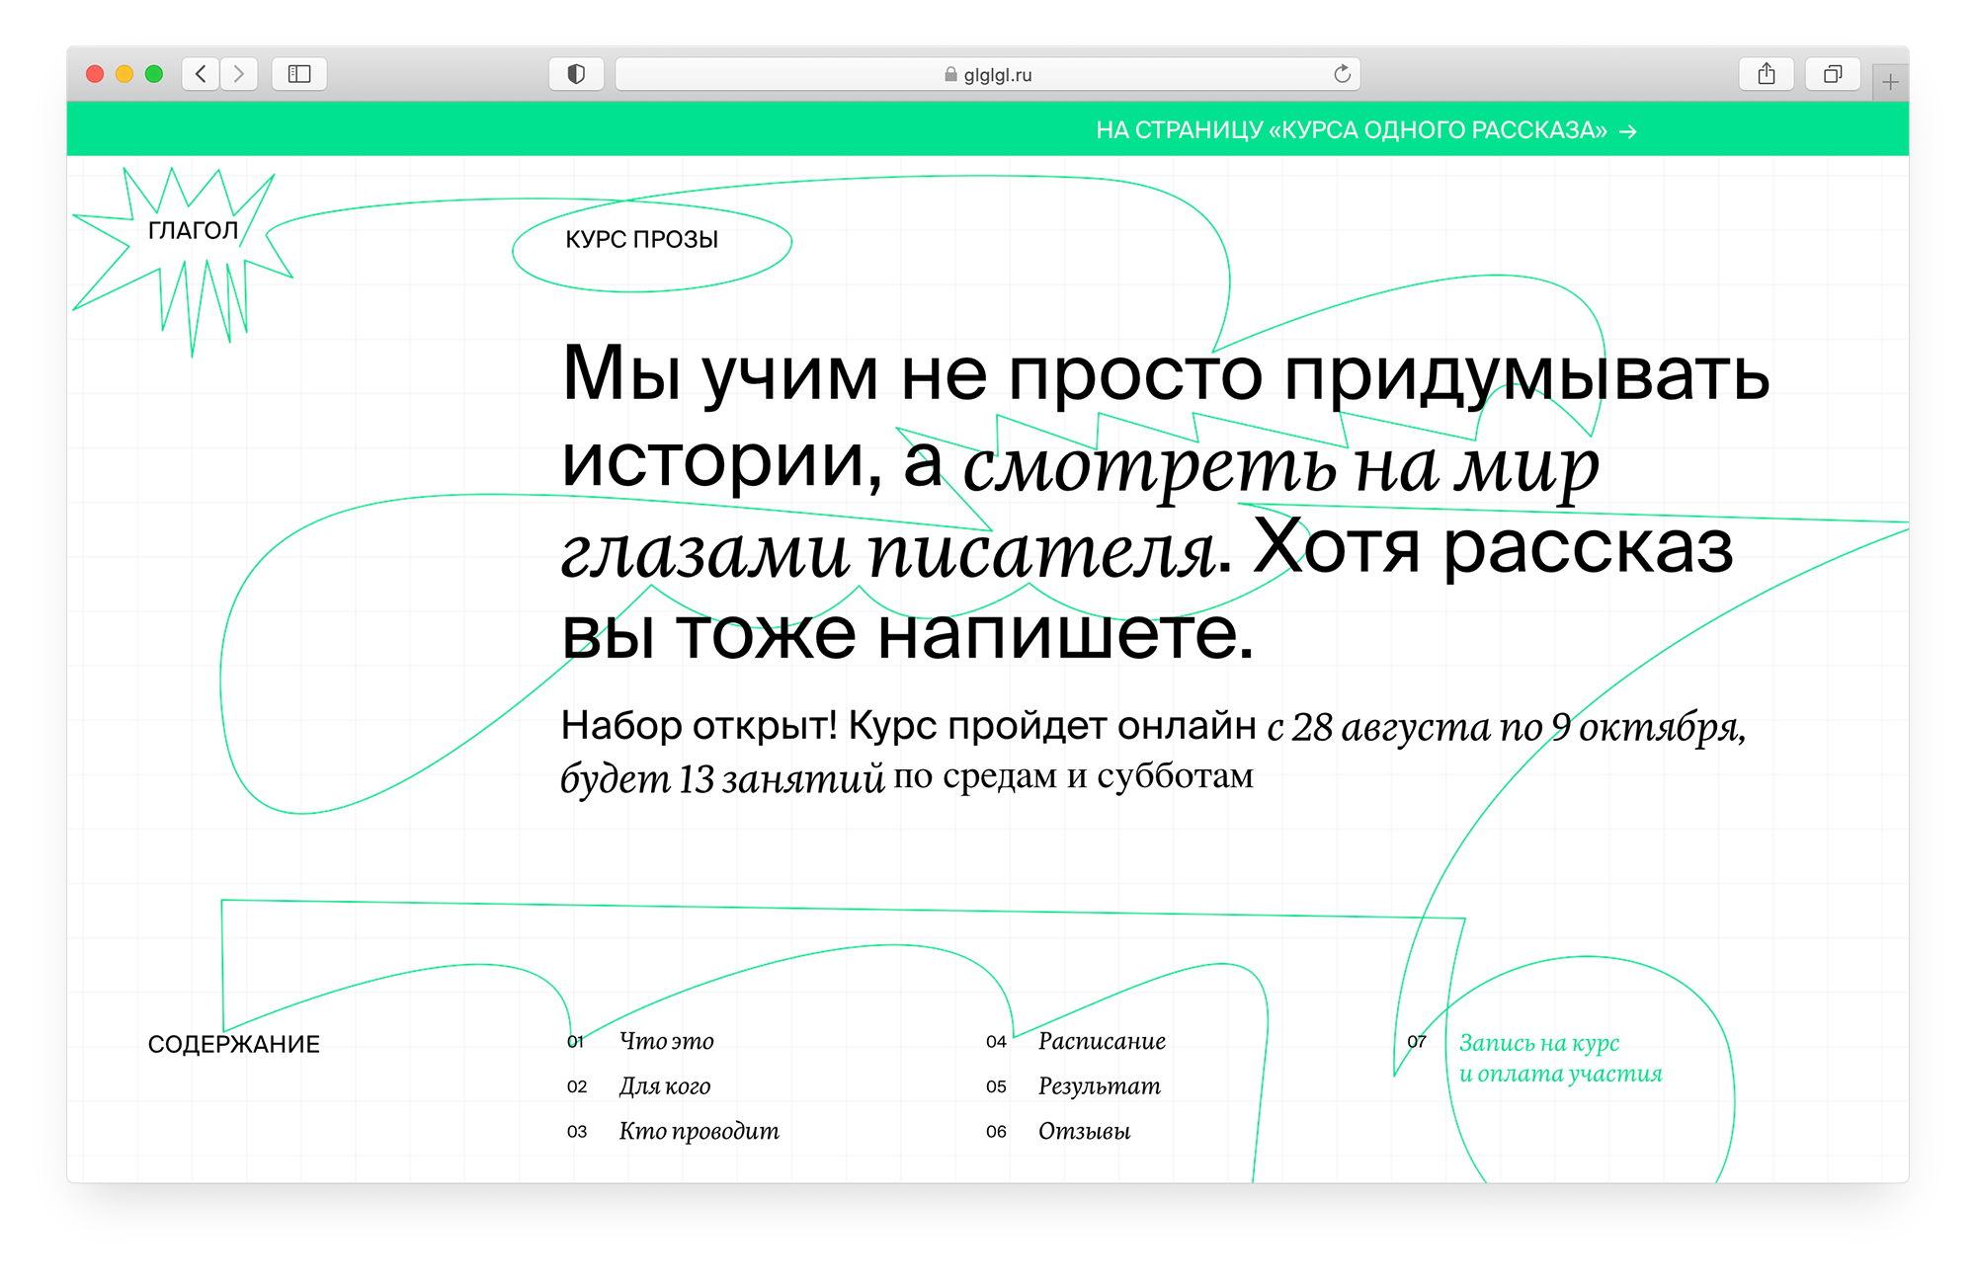
Task: Add a new tab with plus icon
Action: 1890,83
